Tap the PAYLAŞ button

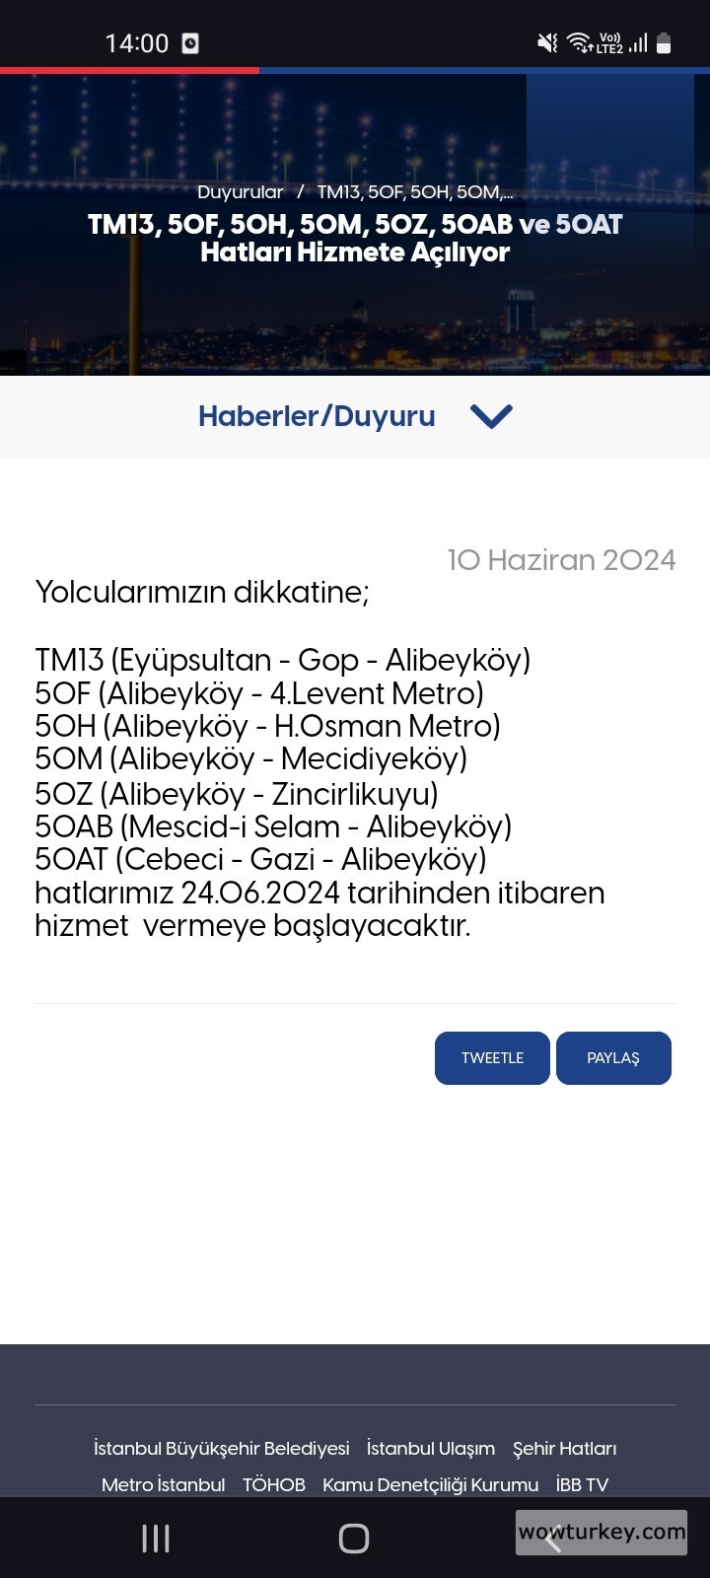613,1057
